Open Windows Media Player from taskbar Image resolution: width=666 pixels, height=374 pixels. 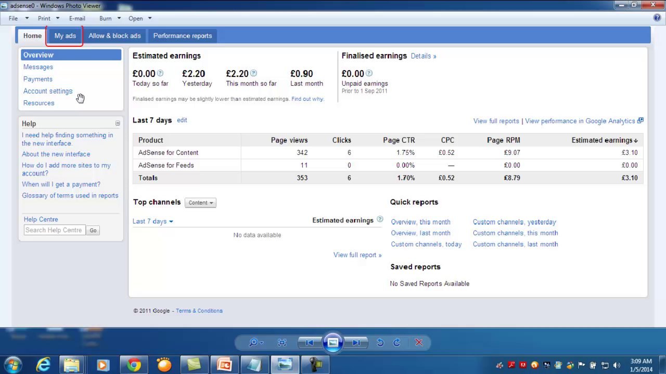pos(103,365)
